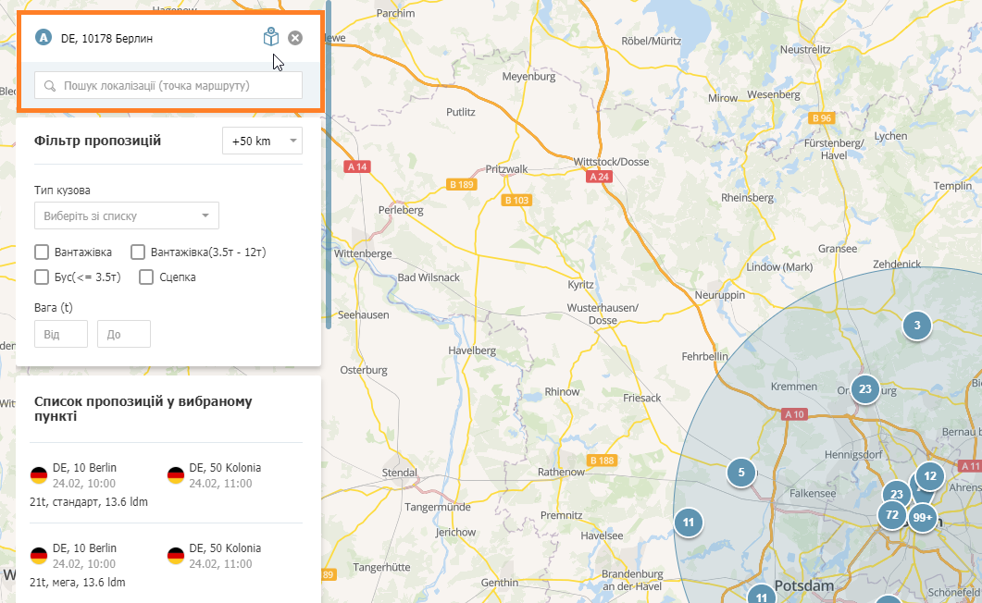Click the До weight field

124,334
